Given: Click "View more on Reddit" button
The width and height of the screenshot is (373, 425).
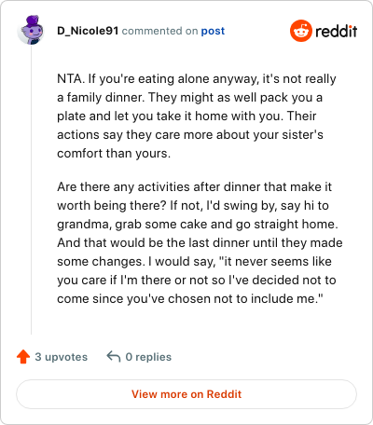Looking at the screenshot, I should click(186, 394).
